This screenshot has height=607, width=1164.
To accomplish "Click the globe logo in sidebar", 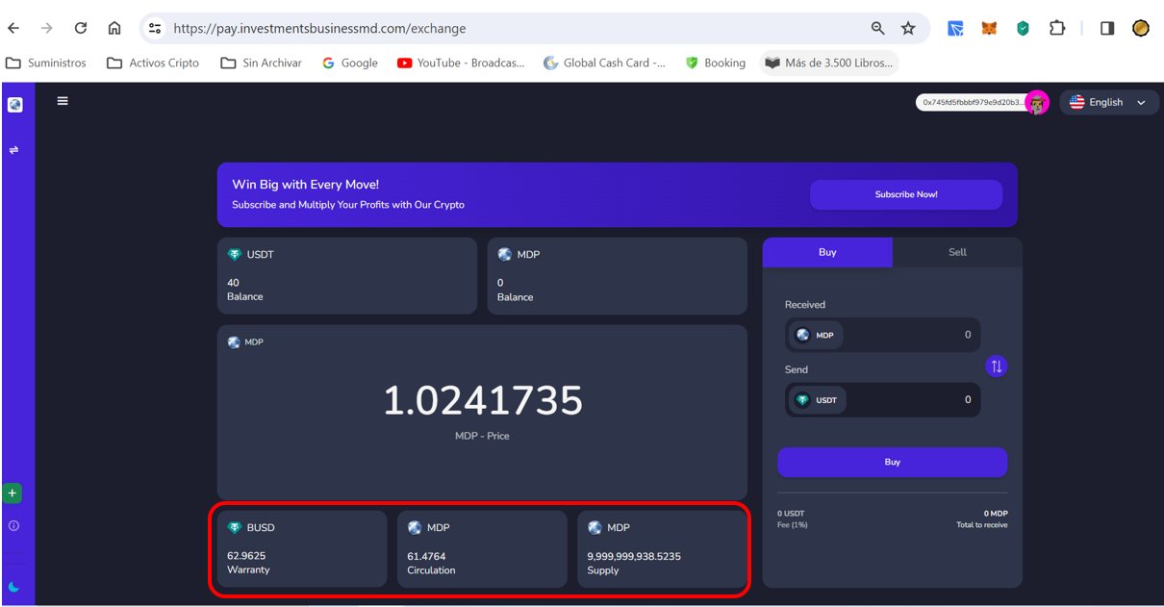I will click(14, 105).
